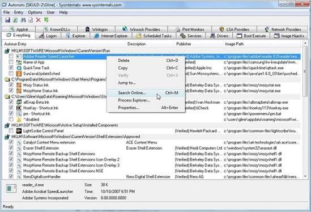This screenshot has width=311, height=212.
Task: Open the User menu
Action: 50,12
